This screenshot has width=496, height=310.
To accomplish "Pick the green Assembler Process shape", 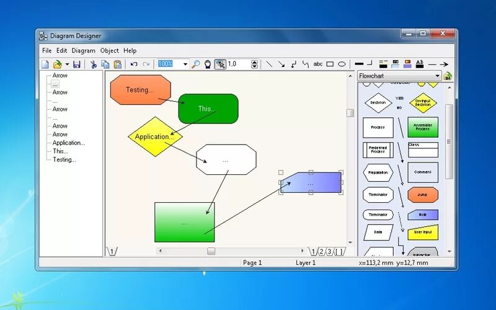I will point(423,127).
